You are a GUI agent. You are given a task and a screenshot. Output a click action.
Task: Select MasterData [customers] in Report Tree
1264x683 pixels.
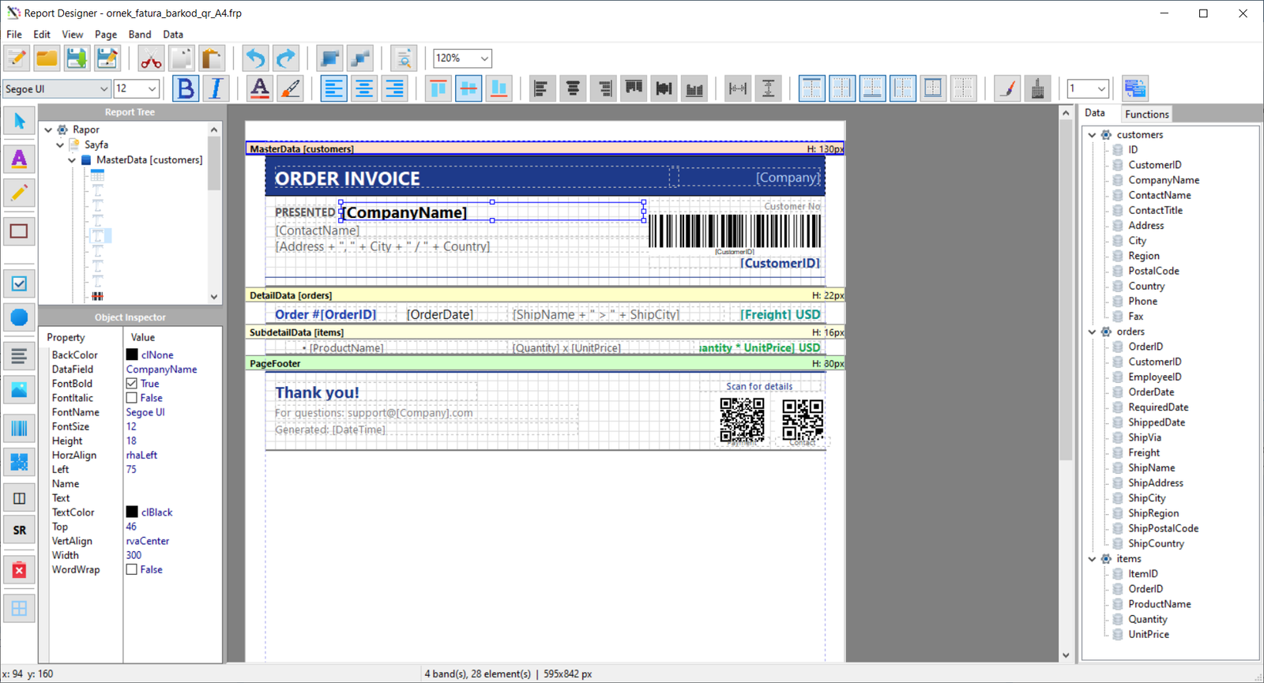pyautogui.click(x=149, y=159)
